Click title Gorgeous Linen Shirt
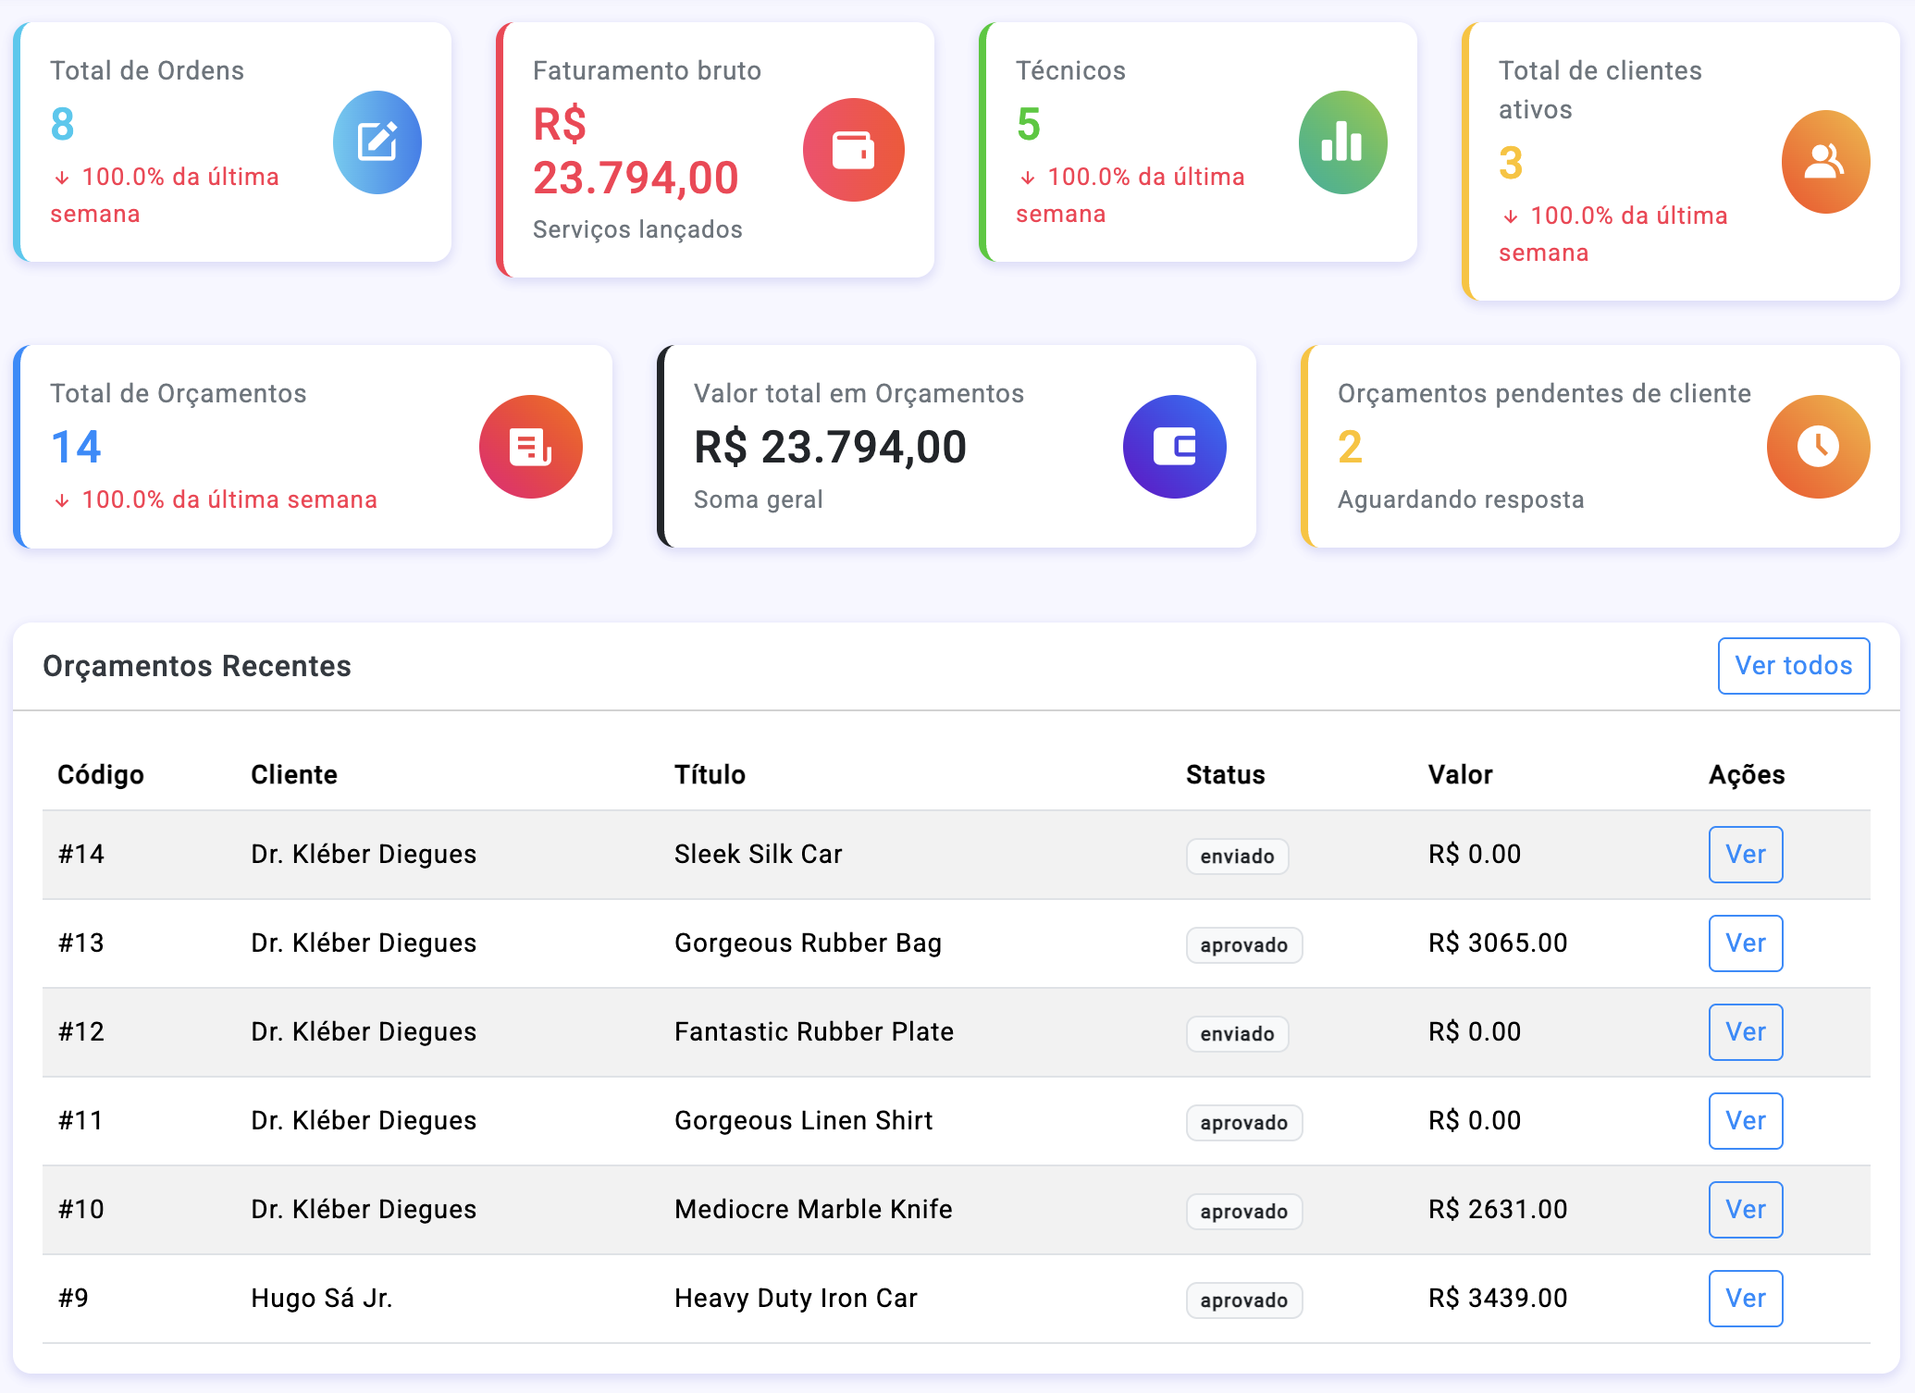Screen dimensions: 1915x1393 (803, 1120)
